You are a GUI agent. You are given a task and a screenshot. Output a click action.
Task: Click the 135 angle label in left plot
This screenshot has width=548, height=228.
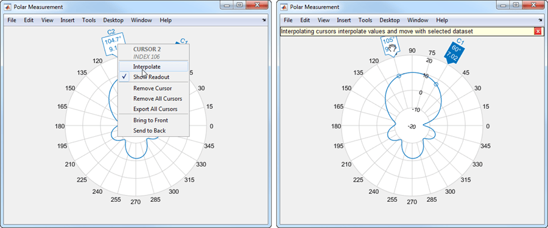click(x=82, y=73)
